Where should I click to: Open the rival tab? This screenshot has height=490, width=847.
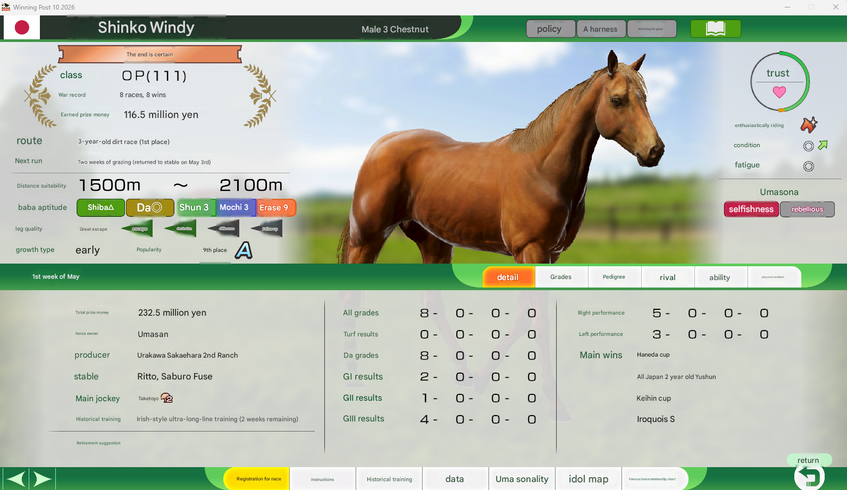(x=667, y=277)
